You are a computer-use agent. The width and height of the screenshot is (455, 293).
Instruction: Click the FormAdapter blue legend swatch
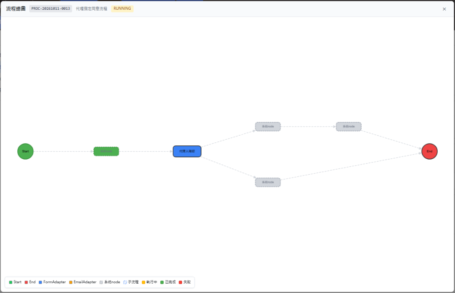(x=40, y=282)
